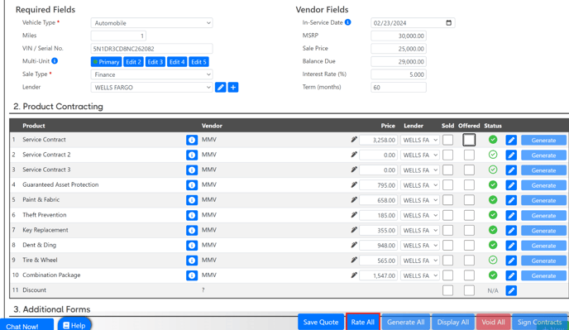Open the Sale Type dropdown
Image resolution: width=569 pixels, height=330 pixels.
point(151,74)
